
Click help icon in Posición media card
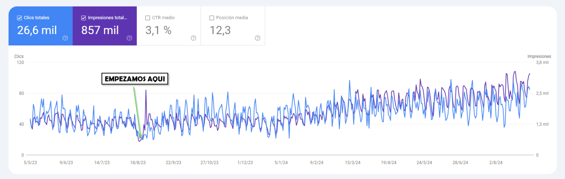[257, 38]
